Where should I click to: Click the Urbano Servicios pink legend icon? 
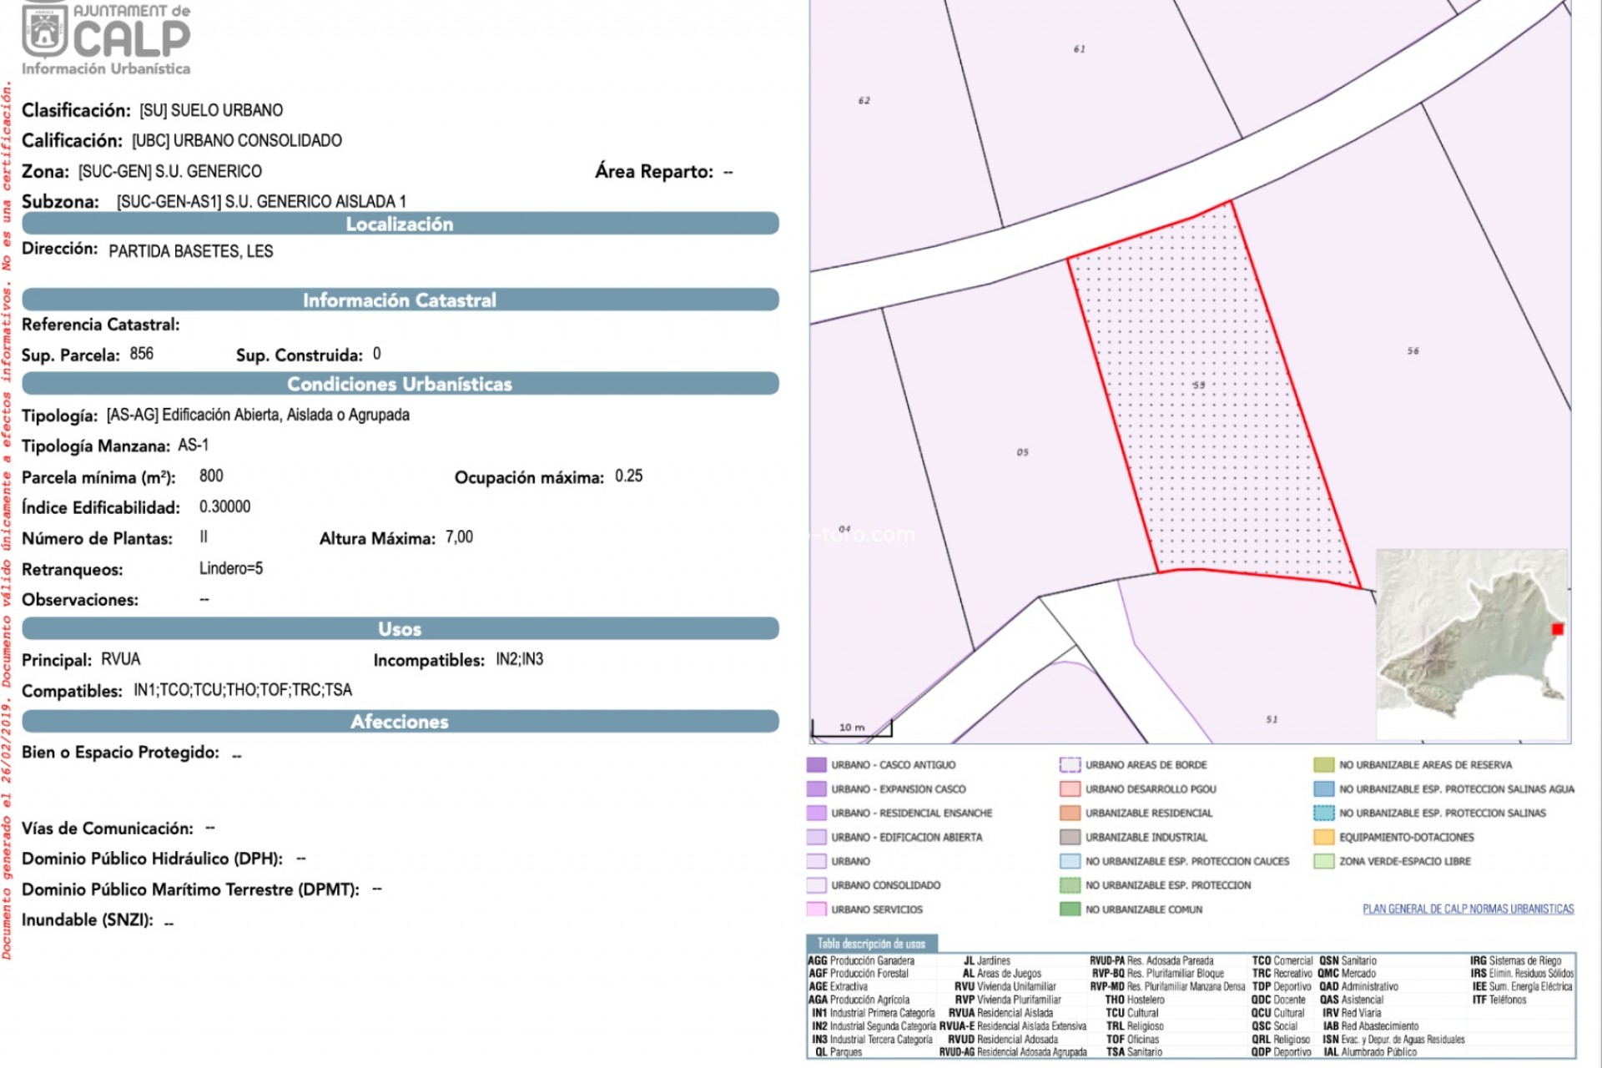coord(818,909)
